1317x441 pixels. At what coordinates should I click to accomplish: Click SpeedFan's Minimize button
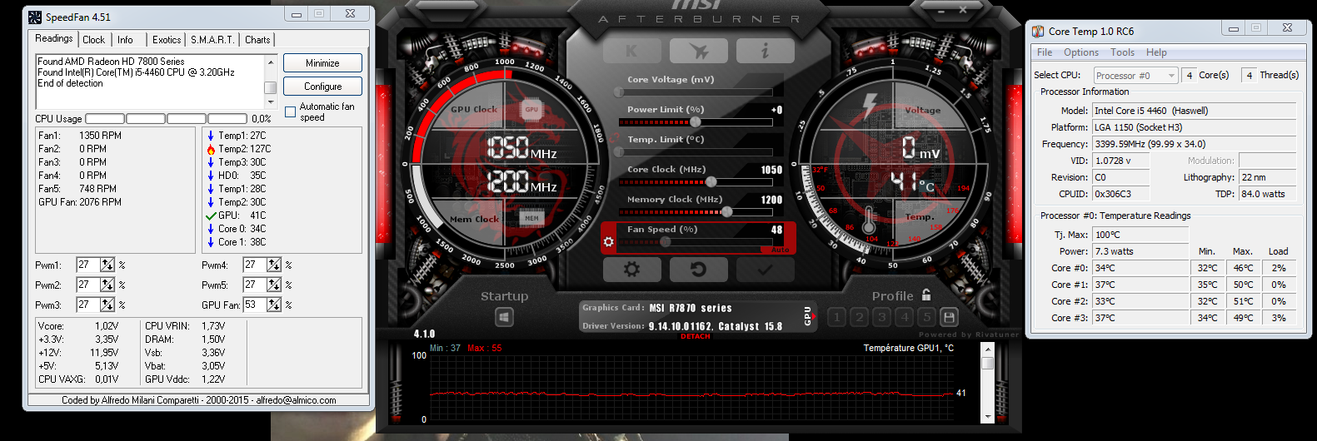coord(322,63)
